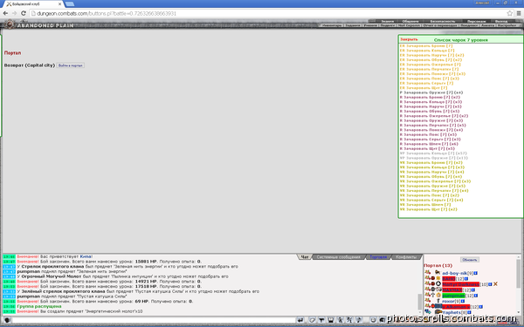Screen dimensions: 524x327
Task: Open Настройки in the submenu bar
Action: point(507,25)
